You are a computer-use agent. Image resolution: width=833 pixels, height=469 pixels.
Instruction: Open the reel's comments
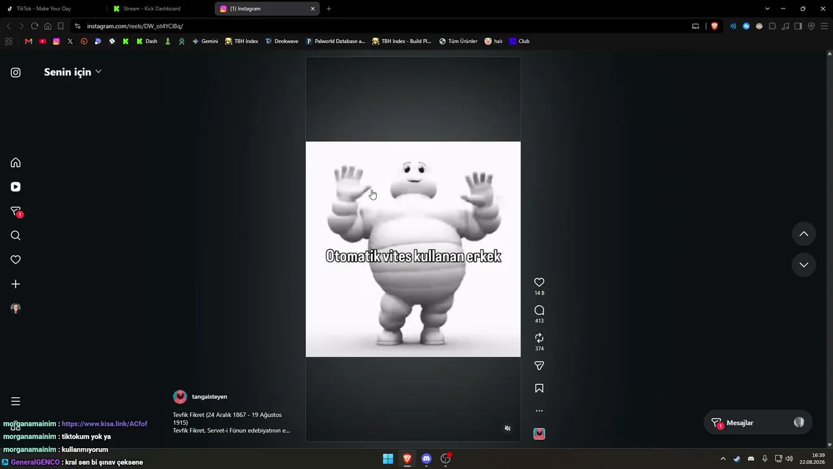539,310
